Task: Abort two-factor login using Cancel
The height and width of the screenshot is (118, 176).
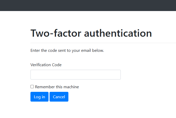Action: click(59, 97)
